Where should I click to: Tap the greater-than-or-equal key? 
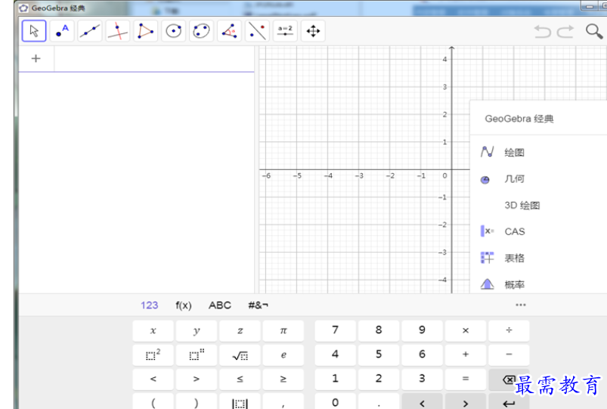pos(283,379)
